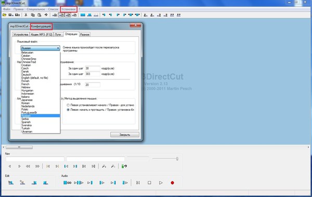Click the Stop square button in Audio
Screen dimensions: 312x197
pyautogui.click(x=149, y=182)
